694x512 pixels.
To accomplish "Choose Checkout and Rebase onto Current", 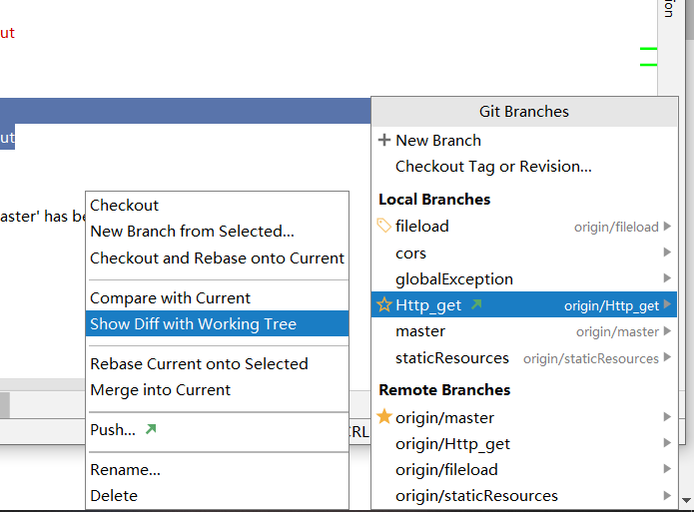I will point(217,257).
